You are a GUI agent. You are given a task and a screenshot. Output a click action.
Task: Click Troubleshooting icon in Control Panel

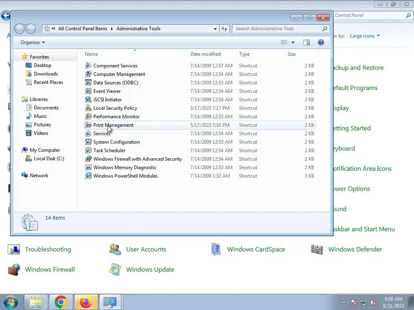click(14, 249)
